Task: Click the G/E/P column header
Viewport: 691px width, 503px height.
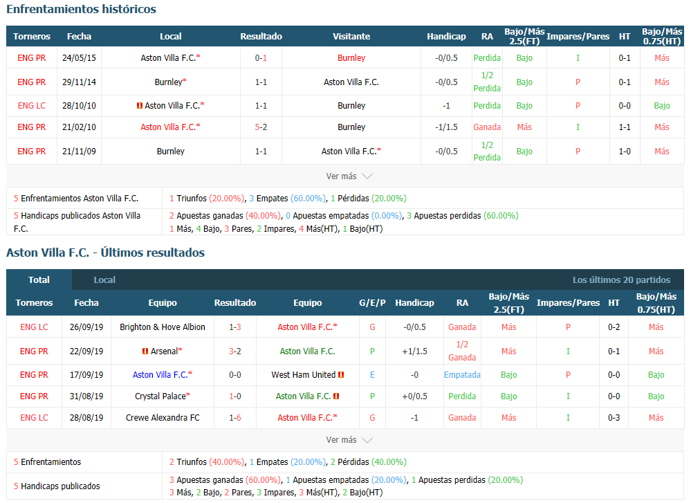Action: [x=372, y=303]
